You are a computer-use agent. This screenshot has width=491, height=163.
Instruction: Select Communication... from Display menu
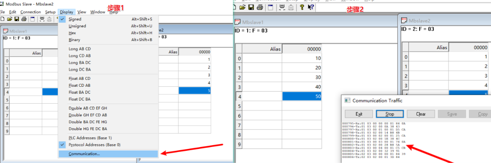(84, 154)
